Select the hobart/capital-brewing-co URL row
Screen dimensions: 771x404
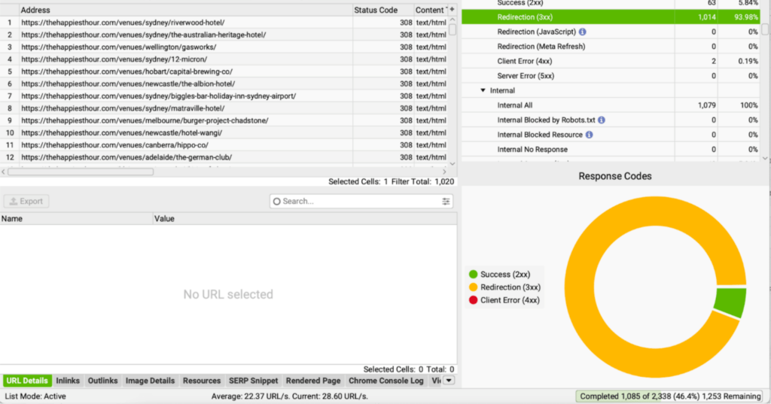coord(225,71)
